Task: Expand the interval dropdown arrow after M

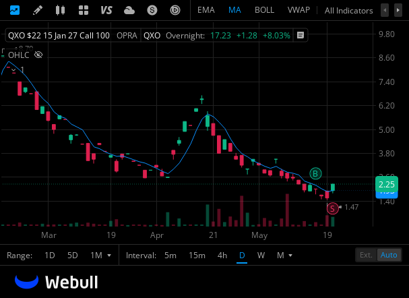Action: click(290, 256)
